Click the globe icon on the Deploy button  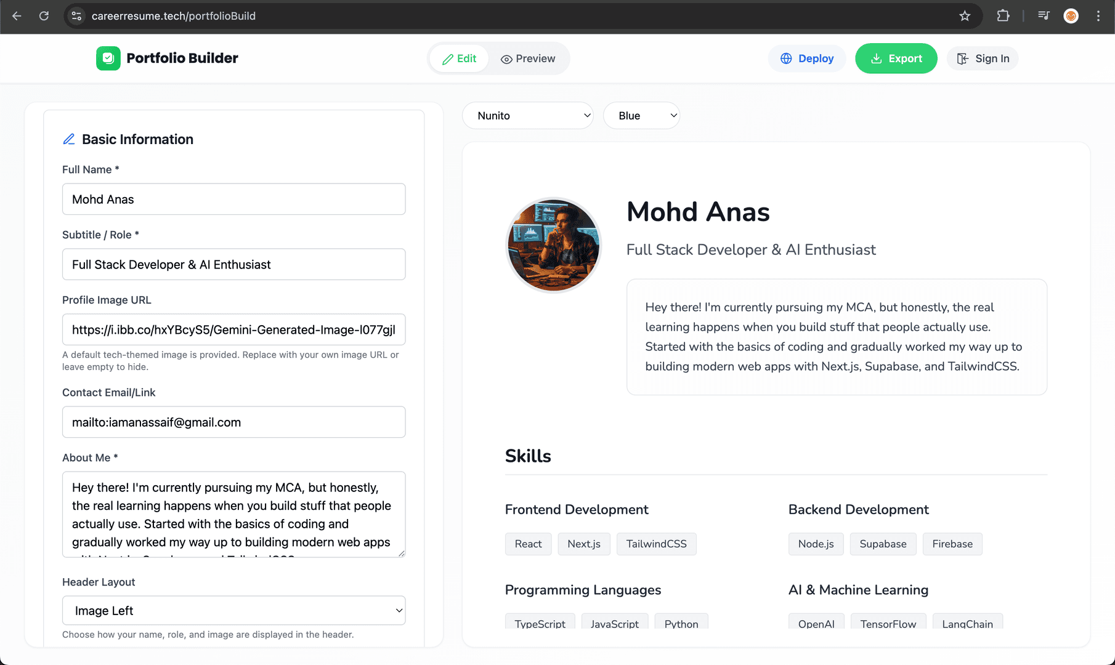point(786,58)
